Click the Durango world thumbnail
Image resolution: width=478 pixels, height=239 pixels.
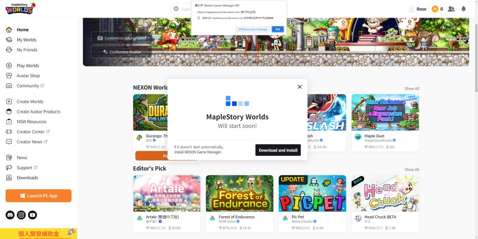150,113
